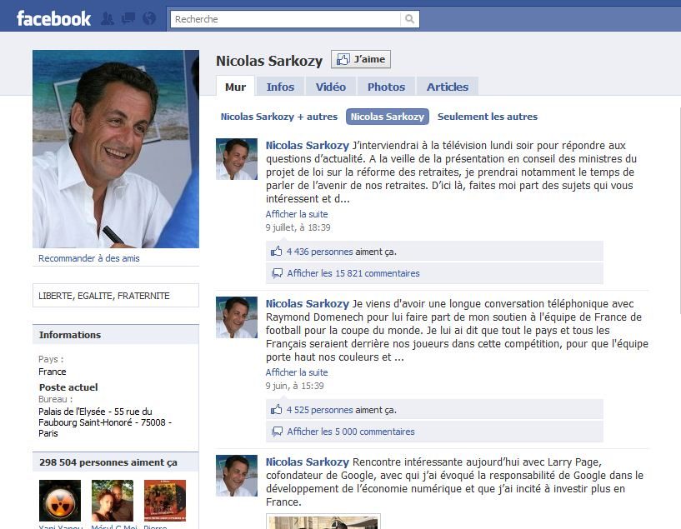681x529 pixels.
Task: Open the messages icon in header
Action: (128, 18)
